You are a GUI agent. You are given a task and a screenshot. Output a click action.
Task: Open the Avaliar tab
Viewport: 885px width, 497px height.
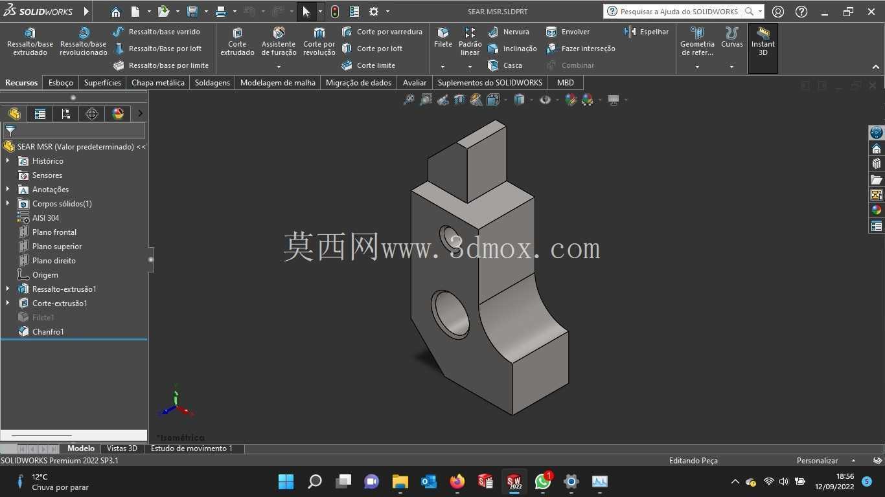[x=415, y=83]
